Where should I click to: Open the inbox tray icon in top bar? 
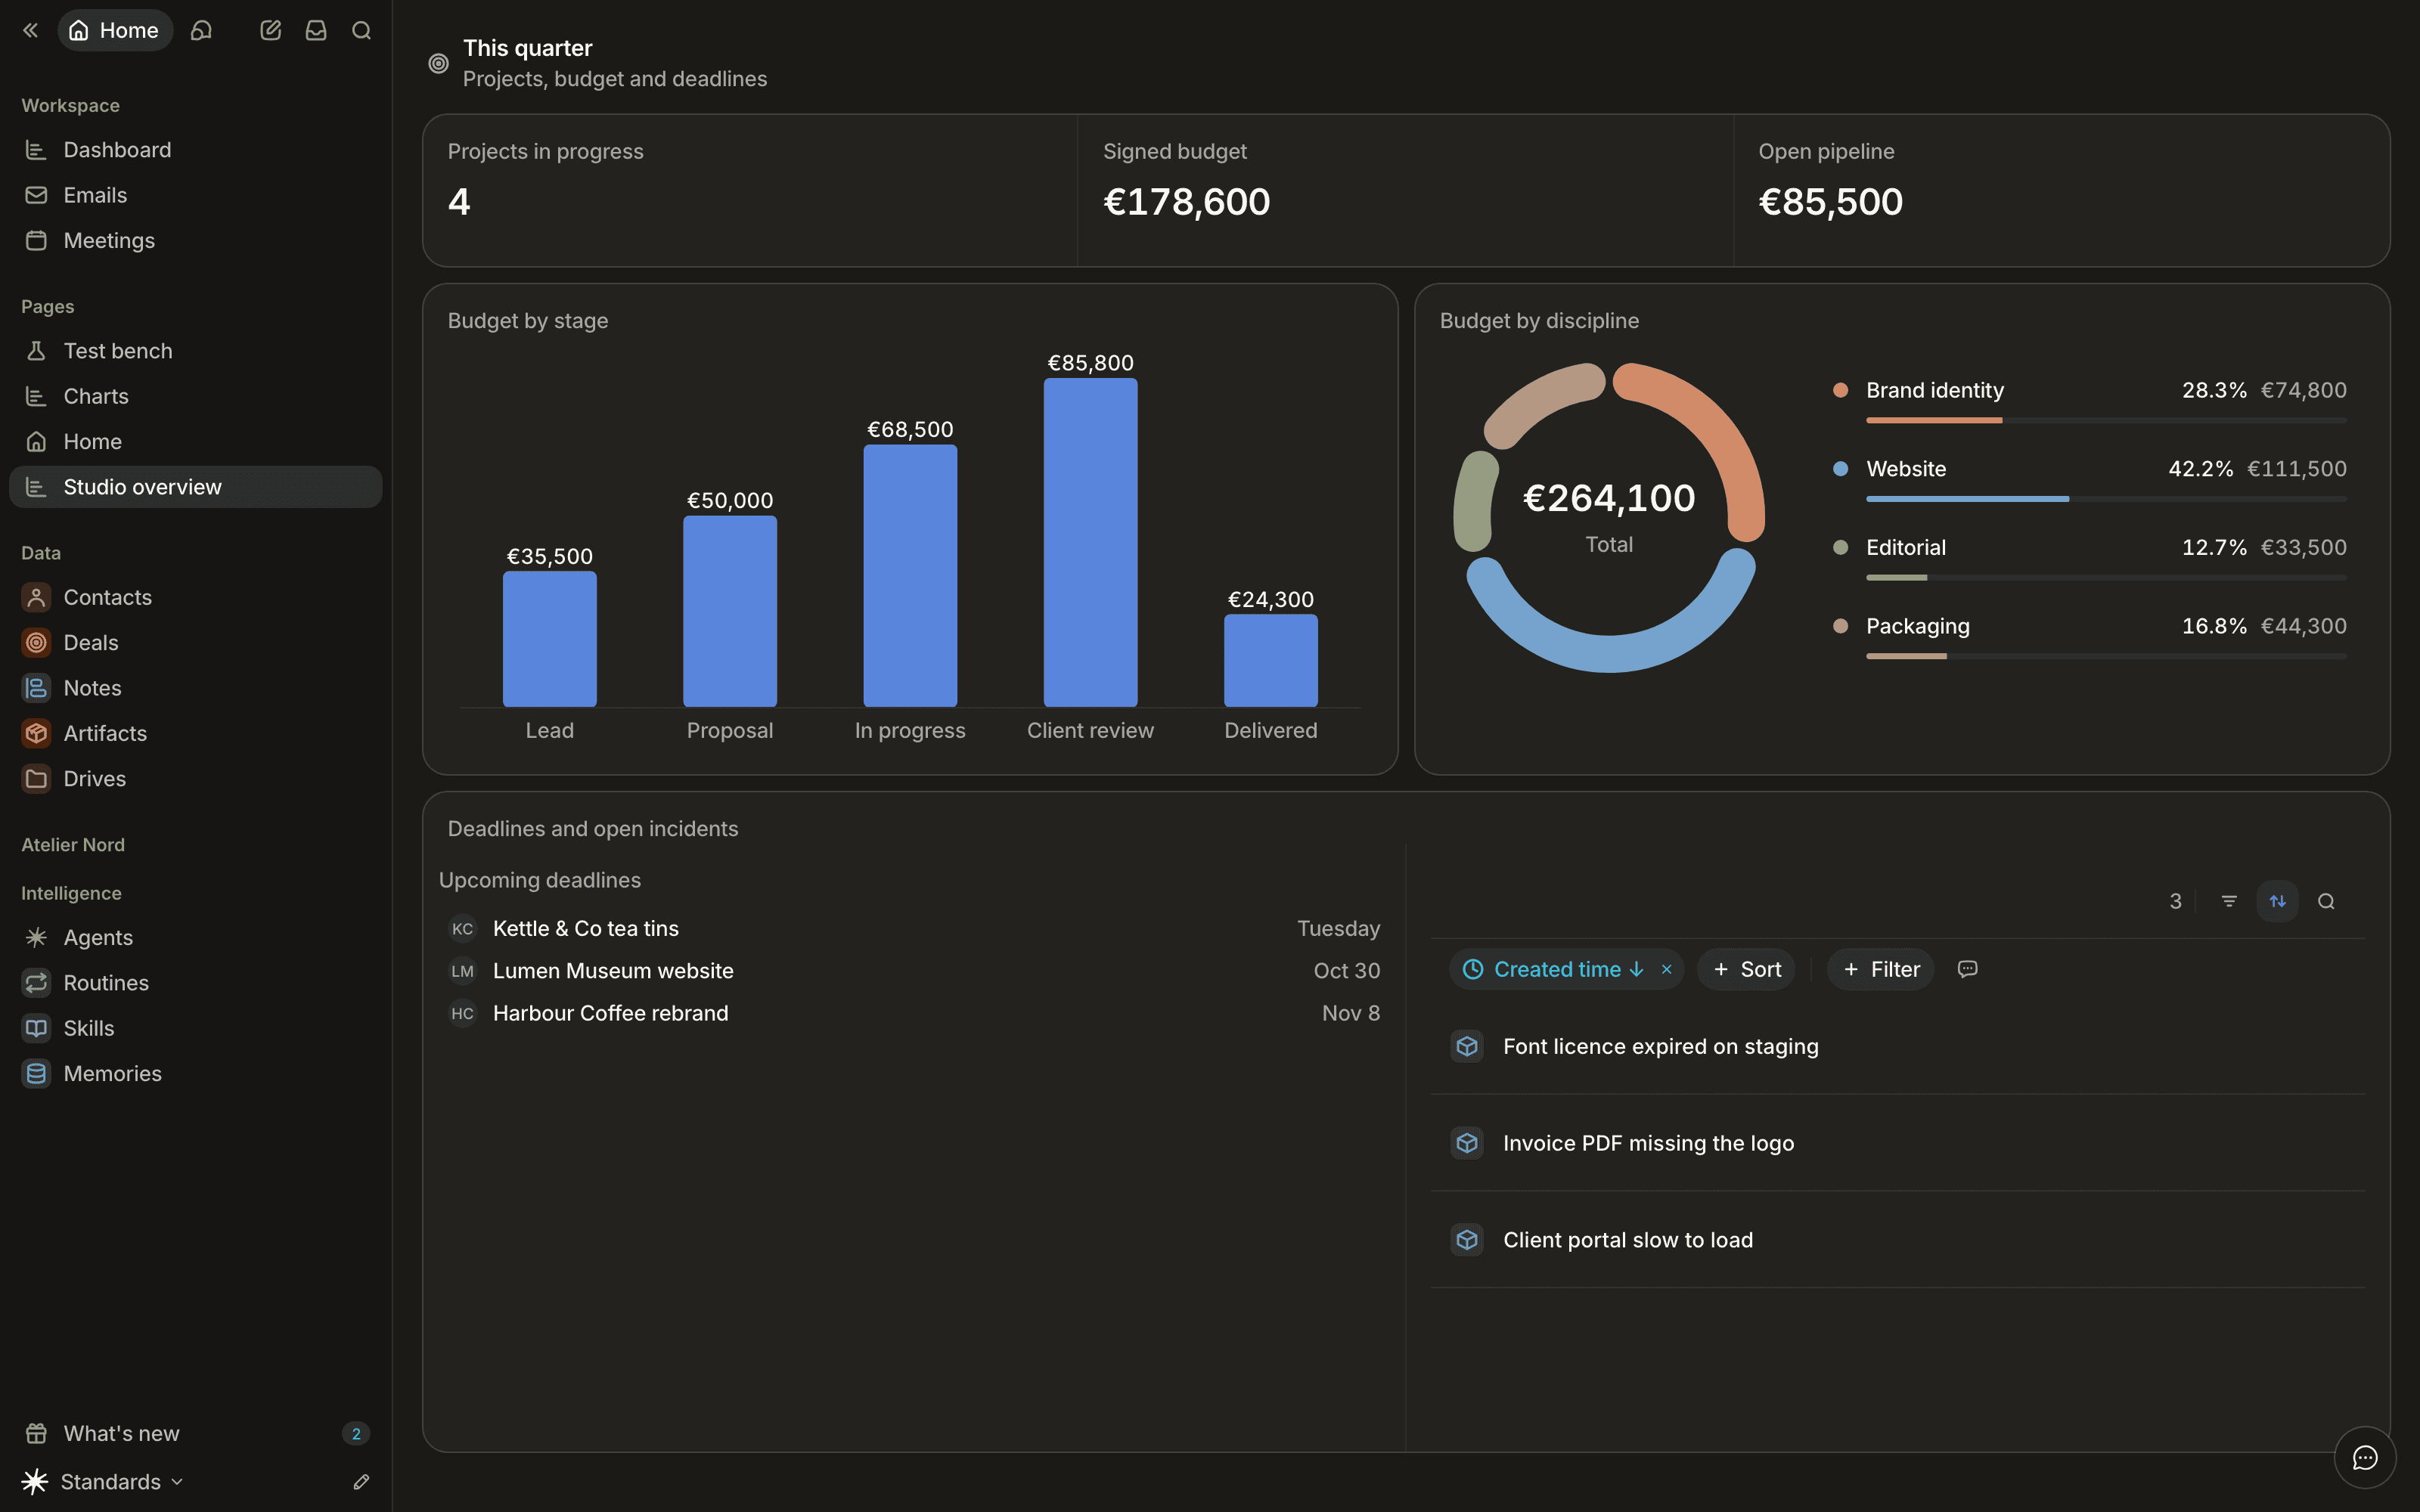(x=316, y=30)
